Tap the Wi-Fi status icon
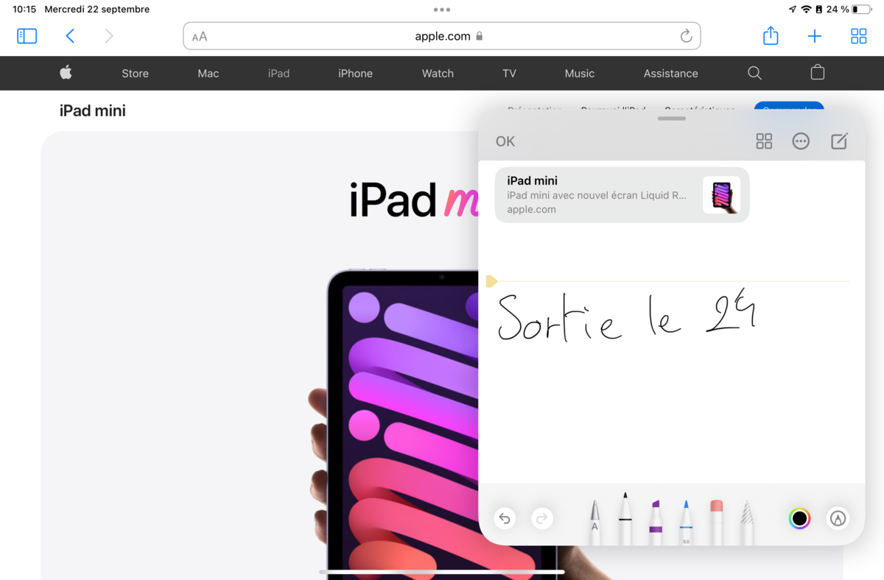This screenshot has height=580, width=884. point(806,10)
